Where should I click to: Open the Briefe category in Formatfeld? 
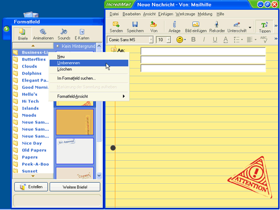(x=23, y=34)
